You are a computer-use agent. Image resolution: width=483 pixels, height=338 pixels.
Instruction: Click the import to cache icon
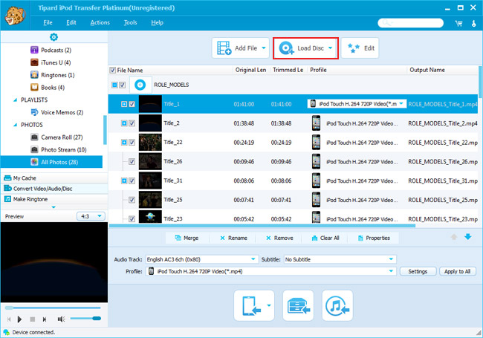tap(298, 305)
